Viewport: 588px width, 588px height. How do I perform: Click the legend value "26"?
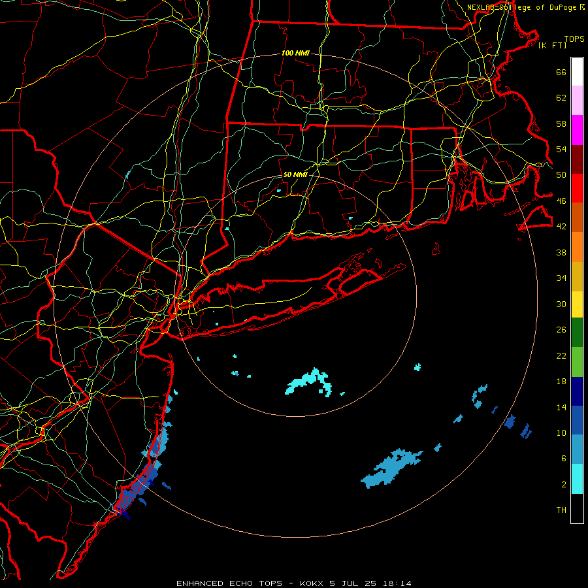(561, 330)
